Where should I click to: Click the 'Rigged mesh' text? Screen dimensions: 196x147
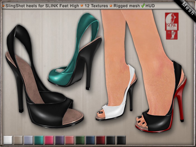[x=127, y=6]
